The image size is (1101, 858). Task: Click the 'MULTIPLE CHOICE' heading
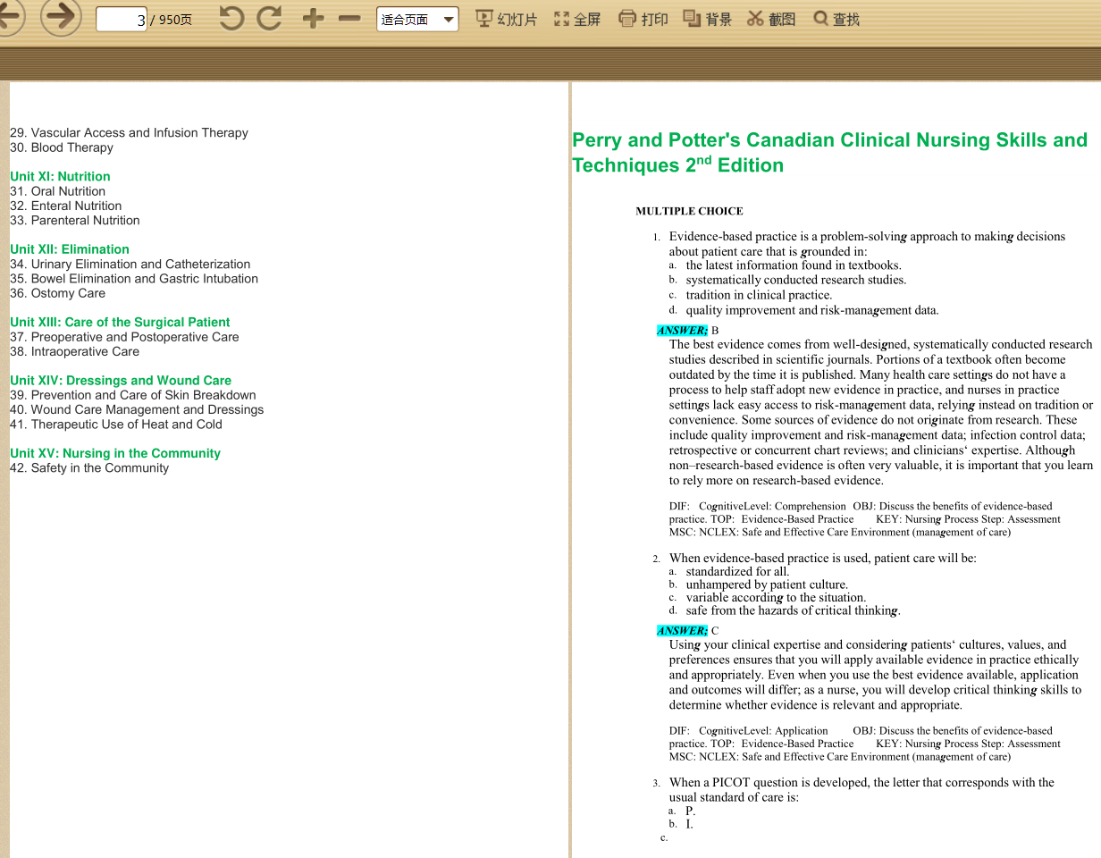[689, 212]
